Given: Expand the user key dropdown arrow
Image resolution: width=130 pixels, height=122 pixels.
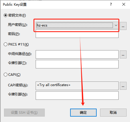Looking at the screenshot, I should 116,25.
